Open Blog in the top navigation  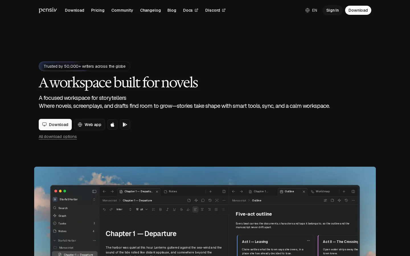click(x=172, y=10)
